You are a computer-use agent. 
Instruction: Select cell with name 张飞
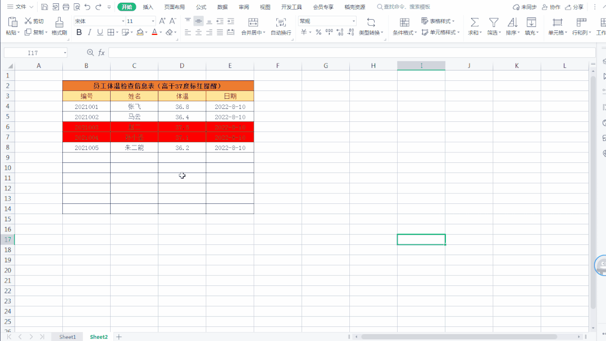134,106
